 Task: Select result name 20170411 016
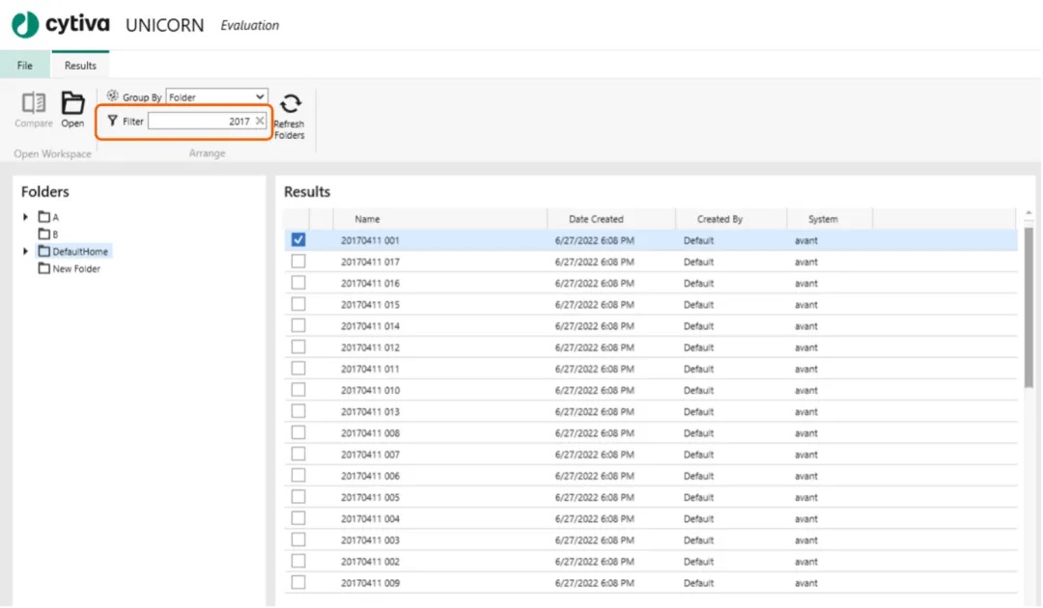371,283
